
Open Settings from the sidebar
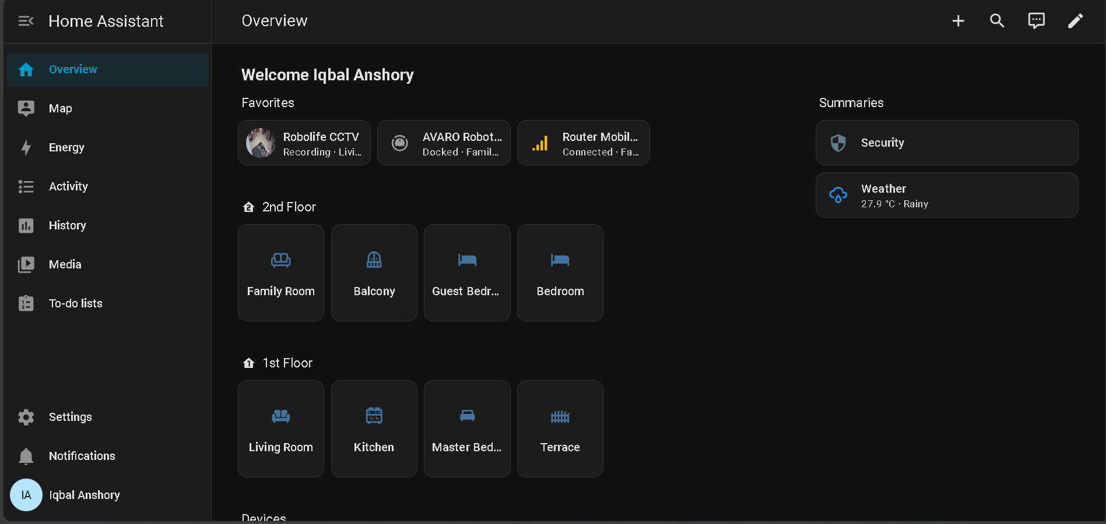70,417
